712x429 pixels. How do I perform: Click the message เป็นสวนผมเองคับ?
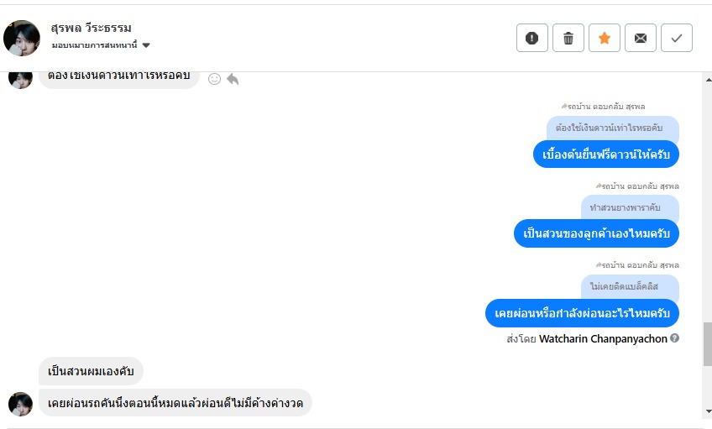pyautogui.click(x=91, y=371)
